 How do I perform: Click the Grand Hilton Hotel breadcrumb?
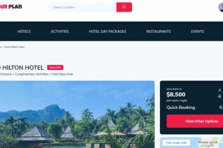[14, 47]
